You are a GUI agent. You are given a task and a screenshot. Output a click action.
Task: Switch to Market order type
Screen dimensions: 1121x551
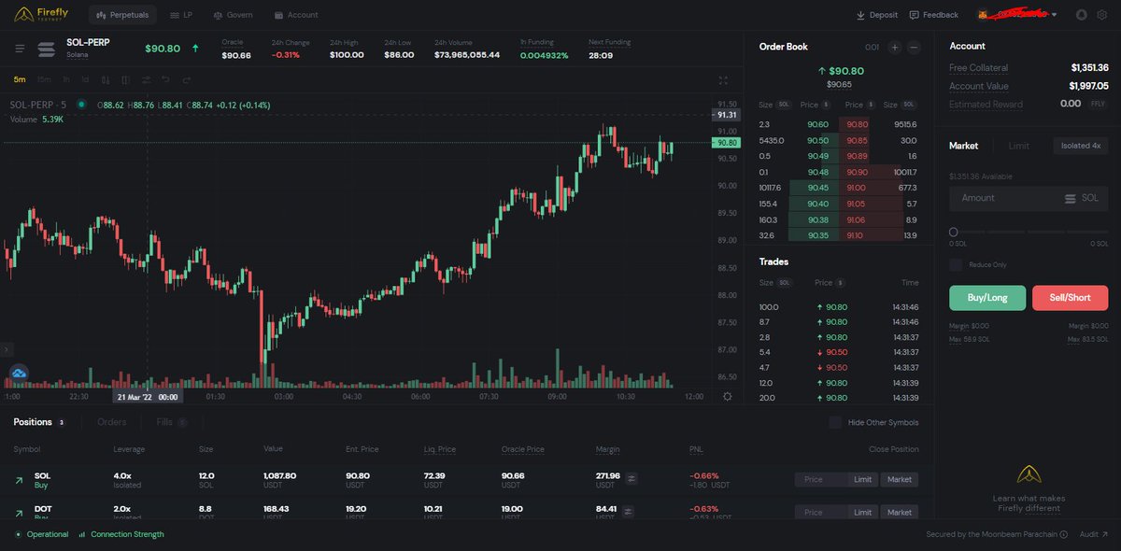point(963,146)
